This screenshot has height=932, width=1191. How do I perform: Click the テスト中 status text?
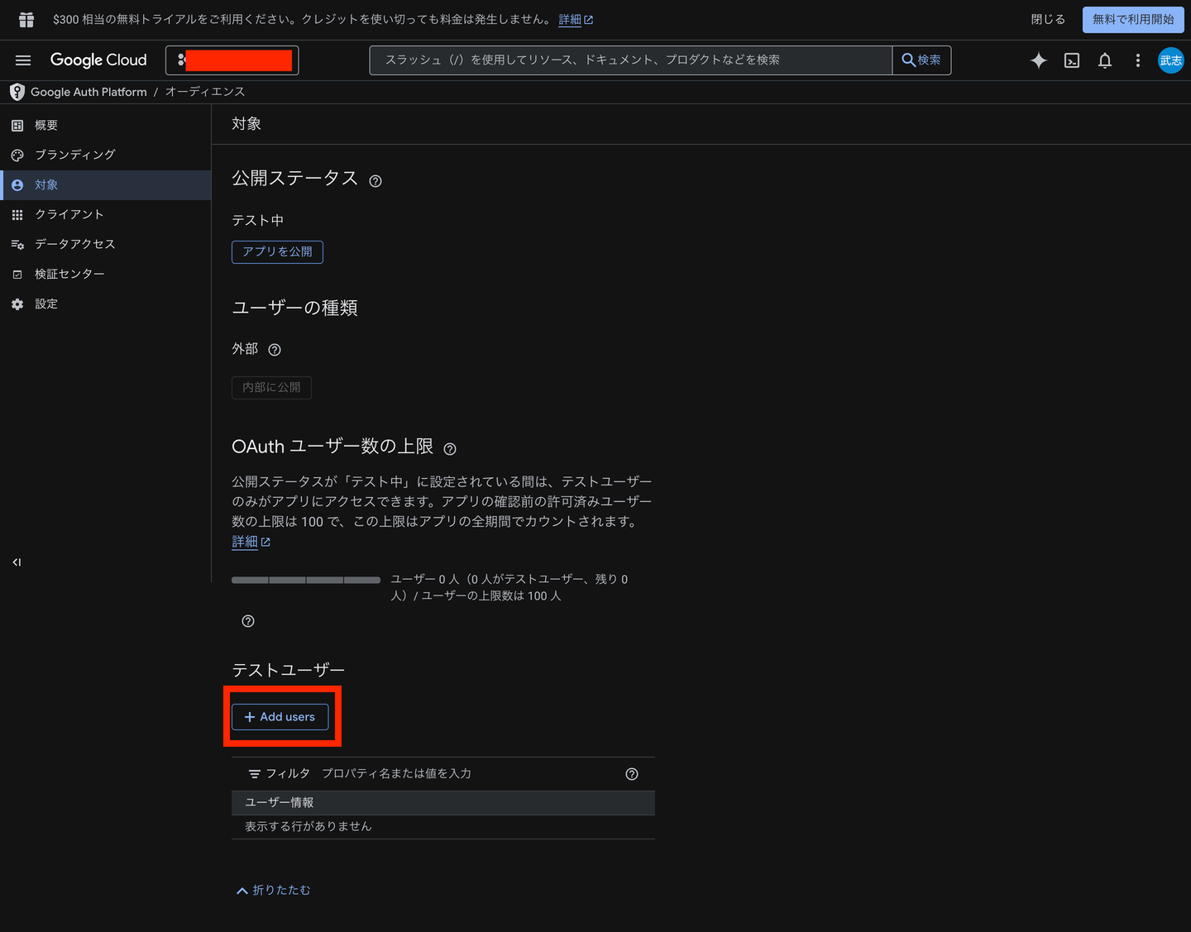tap(257, 221)
